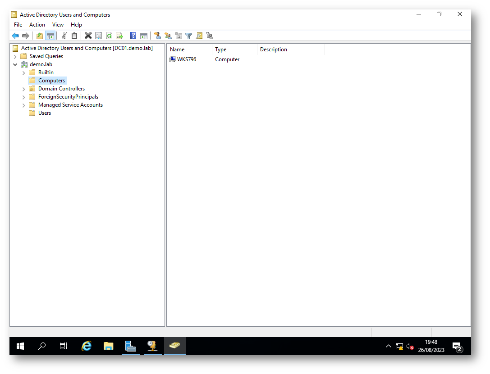
Task: Open the File menu
Action: point(18,25)
